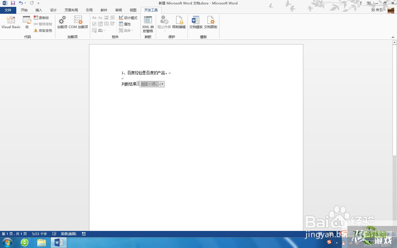Open 限制编辑 restrict editing pane
Viewport: 397px width, 248px height.
tap(179, 22)
